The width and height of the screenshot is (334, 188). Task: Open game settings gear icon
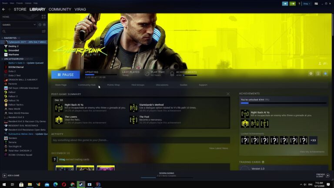[311, 74]
